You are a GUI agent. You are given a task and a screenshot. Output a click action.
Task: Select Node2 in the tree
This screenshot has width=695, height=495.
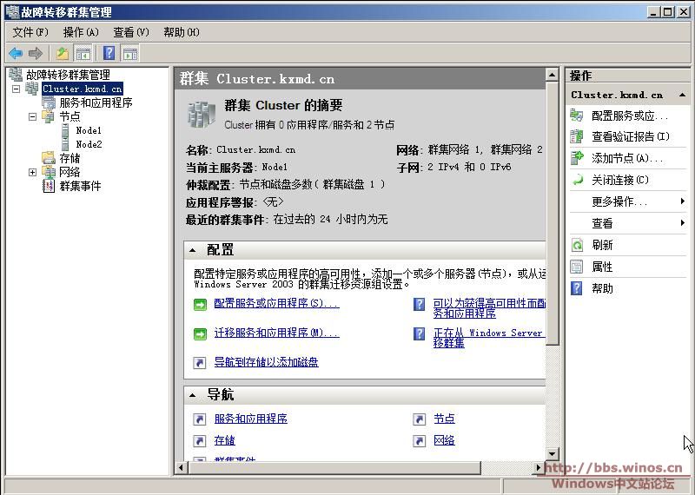[89, 144]
